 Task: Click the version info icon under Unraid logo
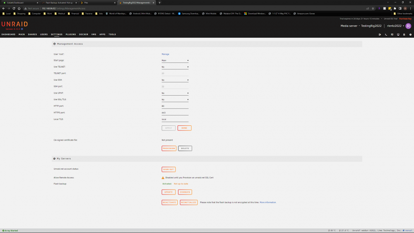(x=22, y=29)
